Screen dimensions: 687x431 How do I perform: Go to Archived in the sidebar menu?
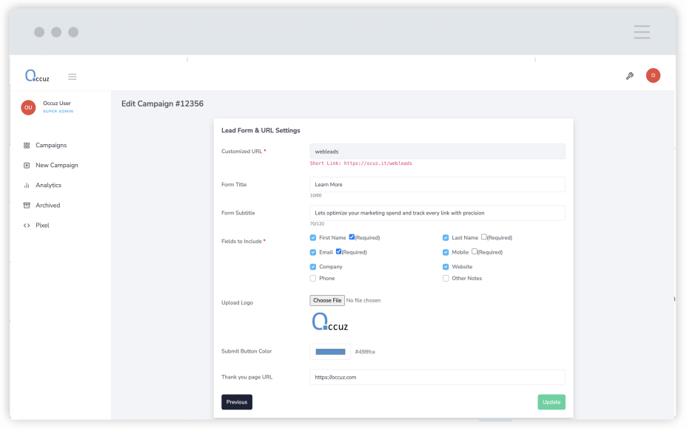pos(47,206)
